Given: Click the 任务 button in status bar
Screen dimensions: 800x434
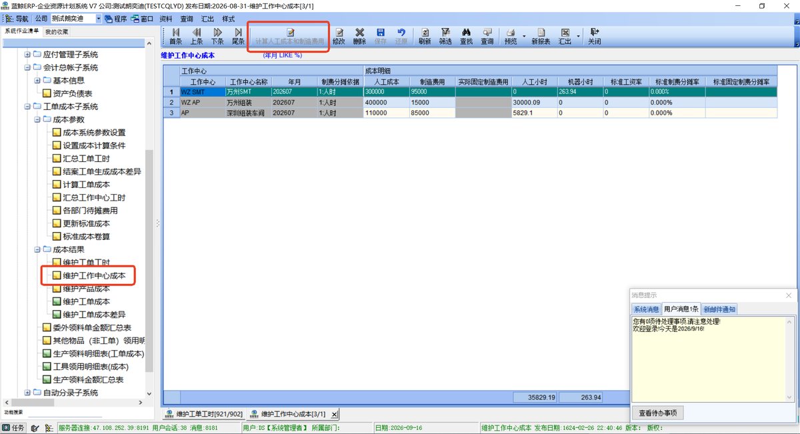Looking at the screenshot, I should pyautogui.click(x=14, y=428).
